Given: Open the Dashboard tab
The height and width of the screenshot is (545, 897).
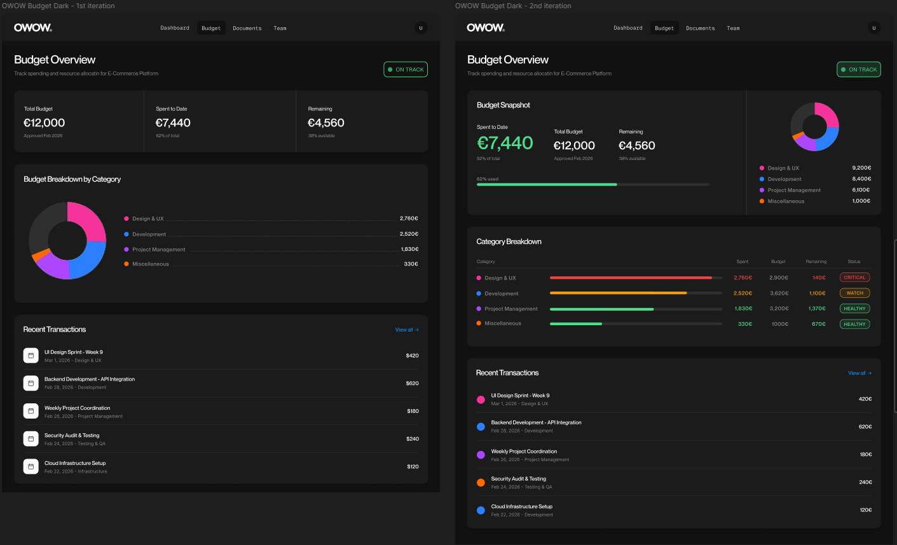Looking at the screenshot, I should pos(175,28).
